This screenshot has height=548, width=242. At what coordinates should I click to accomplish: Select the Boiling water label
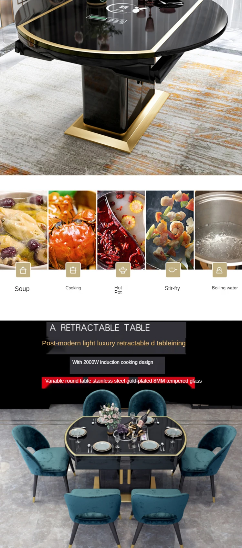pos(225,288)
